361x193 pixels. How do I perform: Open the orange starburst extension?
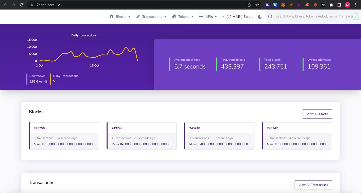click(291, 5)
